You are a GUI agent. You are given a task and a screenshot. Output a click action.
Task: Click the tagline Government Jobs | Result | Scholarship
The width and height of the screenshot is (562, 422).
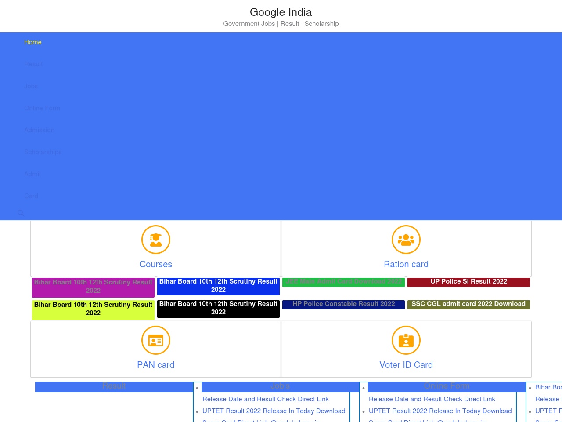coord(281,24)
